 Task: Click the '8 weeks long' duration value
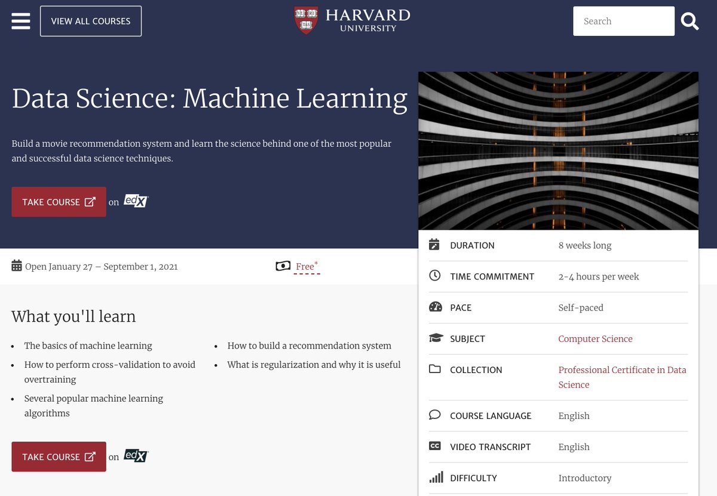(x=585, y=245)
